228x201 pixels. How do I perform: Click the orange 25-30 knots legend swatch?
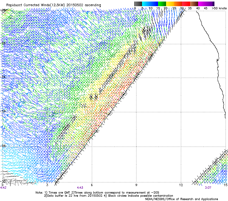tap(178, 4)
